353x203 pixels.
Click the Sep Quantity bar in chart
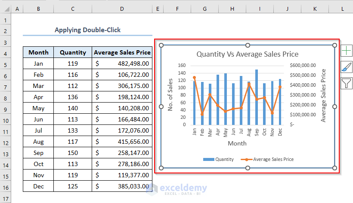coord(257,97)
